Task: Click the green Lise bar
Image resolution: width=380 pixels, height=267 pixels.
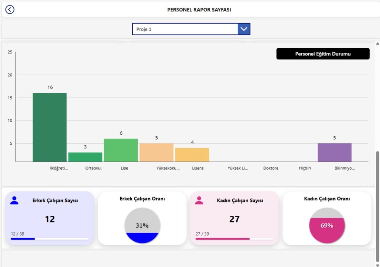Action: tap(121, 150)
